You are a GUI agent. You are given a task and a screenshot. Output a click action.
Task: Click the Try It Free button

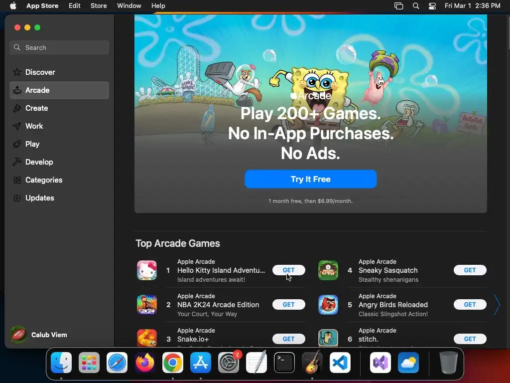coord(311,179)
